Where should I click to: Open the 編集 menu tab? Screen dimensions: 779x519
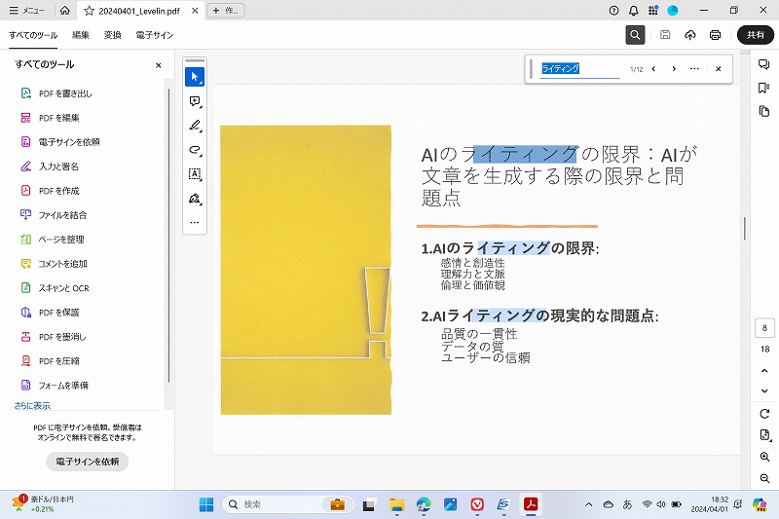(81, 35)
